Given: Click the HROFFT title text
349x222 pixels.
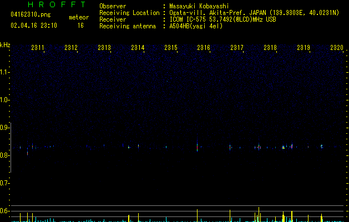Looking at the screenshot, I should coord(57,4).
